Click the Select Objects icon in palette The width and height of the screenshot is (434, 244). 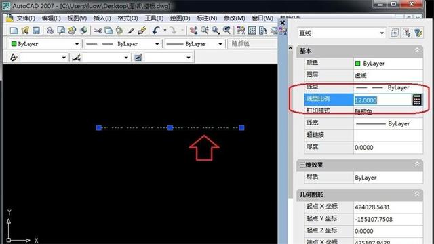click(x=406, y=33)
